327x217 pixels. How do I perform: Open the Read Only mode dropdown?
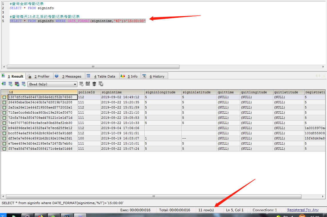click(x=52, y=84)
